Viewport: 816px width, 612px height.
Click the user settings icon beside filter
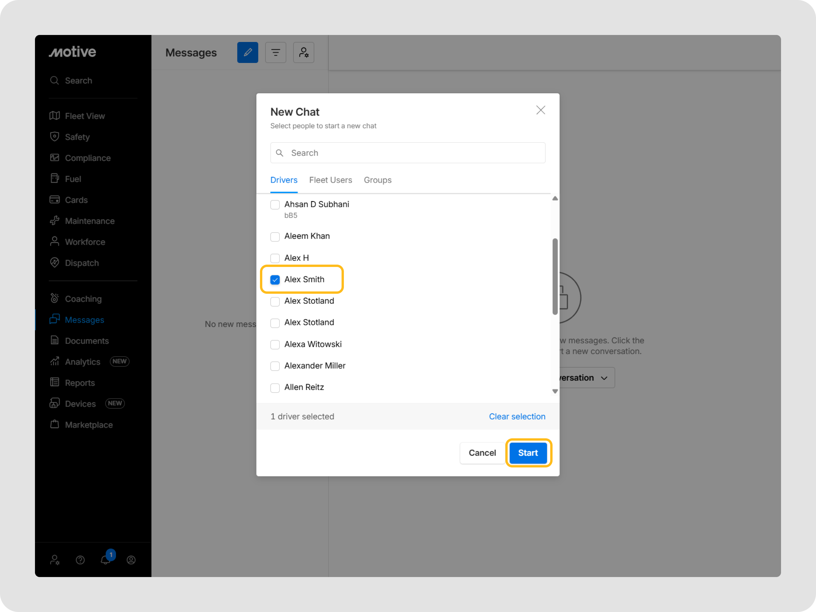click(x=304, y=52)
